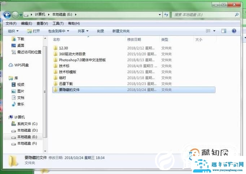Click date 2018/10/24 of 要隐藏的文件 row
The image size is (246, 174).
click(142, 90)
